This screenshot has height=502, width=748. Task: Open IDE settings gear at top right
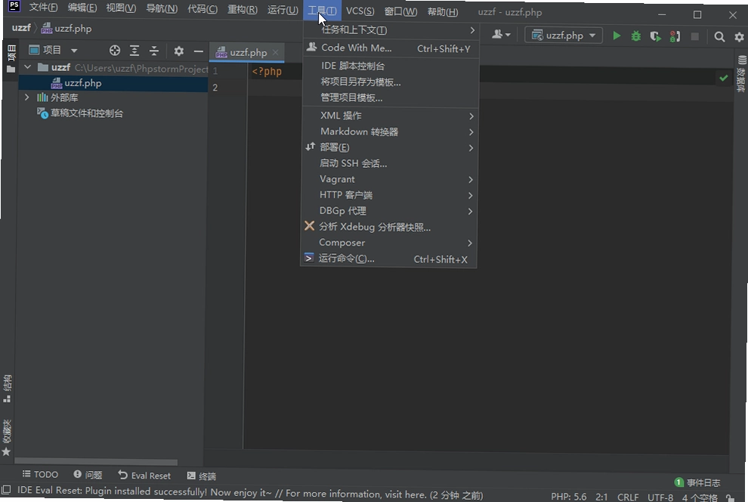739,37
